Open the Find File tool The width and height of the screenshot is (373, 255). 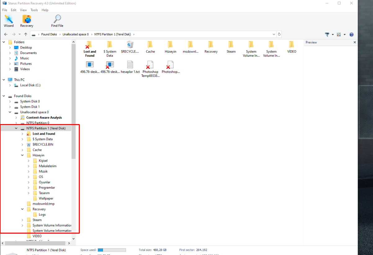click(57, 21)
